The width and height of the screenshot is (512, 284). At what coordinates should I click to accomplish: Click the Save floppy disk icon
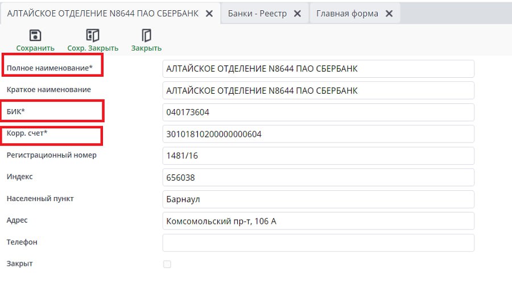click(x=35, y=36)
